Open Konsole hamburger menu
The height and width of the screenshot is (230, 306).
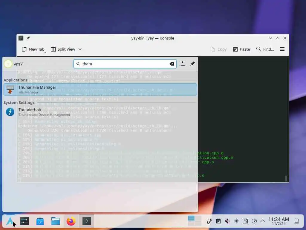point(282,49)
